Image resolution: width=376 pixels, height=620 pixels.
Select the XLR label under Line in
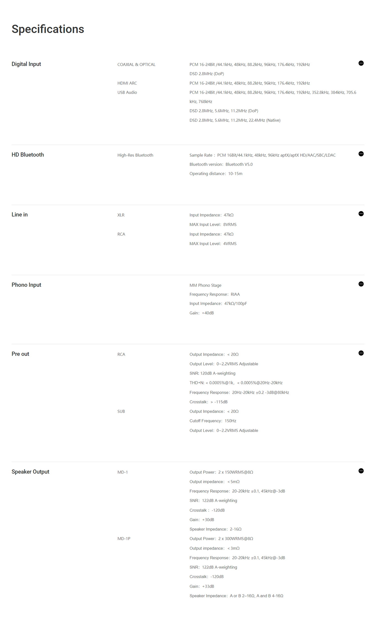[x=121, y=215]
